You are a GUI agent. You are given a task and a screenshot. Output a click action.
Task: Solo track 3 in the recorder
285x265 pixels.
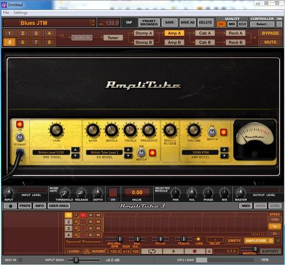pos(90,229)
